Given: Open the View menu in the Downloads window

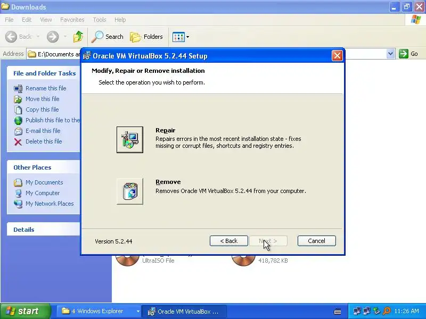Looking at the screenshot, I should click(x=46, y=20).
